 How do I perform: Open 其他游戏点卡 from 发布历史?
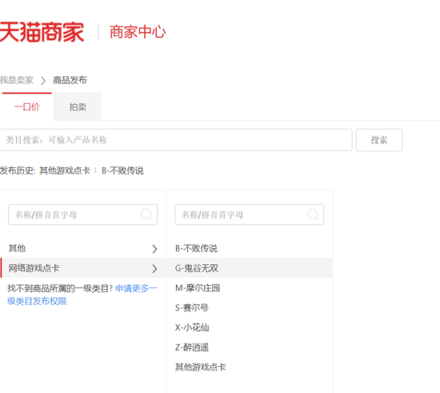tap(65, 170)
